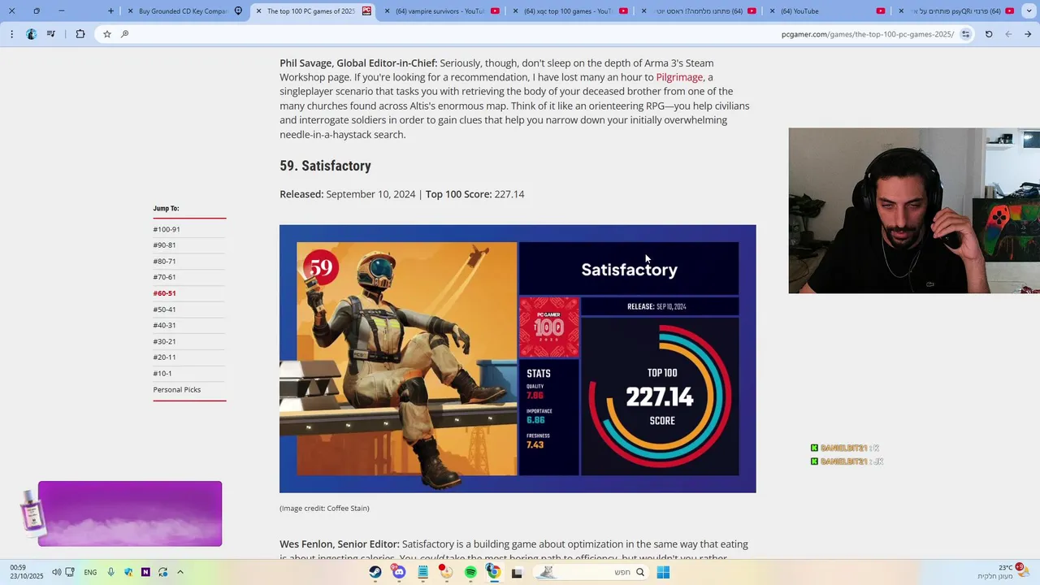Open Chrome from taskbar
Image resolution: width=1040 pixels, height=585 pixels.
493,572
